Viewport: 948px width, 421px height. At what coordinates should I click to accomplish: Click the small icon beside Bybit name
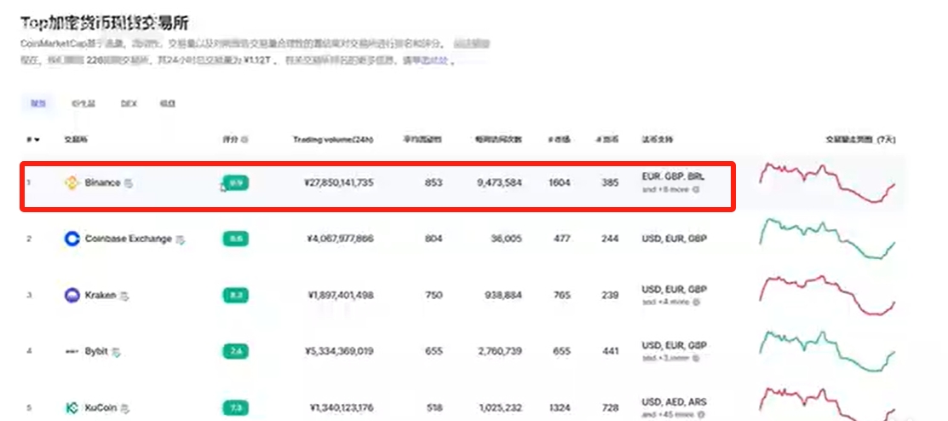[x=116, y=351]
